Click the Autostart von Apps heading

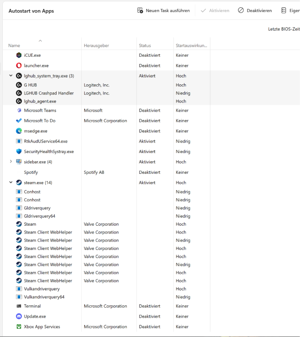[31, 11]
